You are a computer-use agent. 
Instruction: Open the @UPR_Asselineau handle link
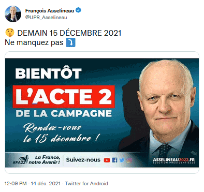(46, 18)
